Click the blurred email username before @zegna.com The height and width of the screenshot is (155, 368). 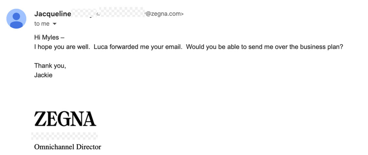coord(122,14)
